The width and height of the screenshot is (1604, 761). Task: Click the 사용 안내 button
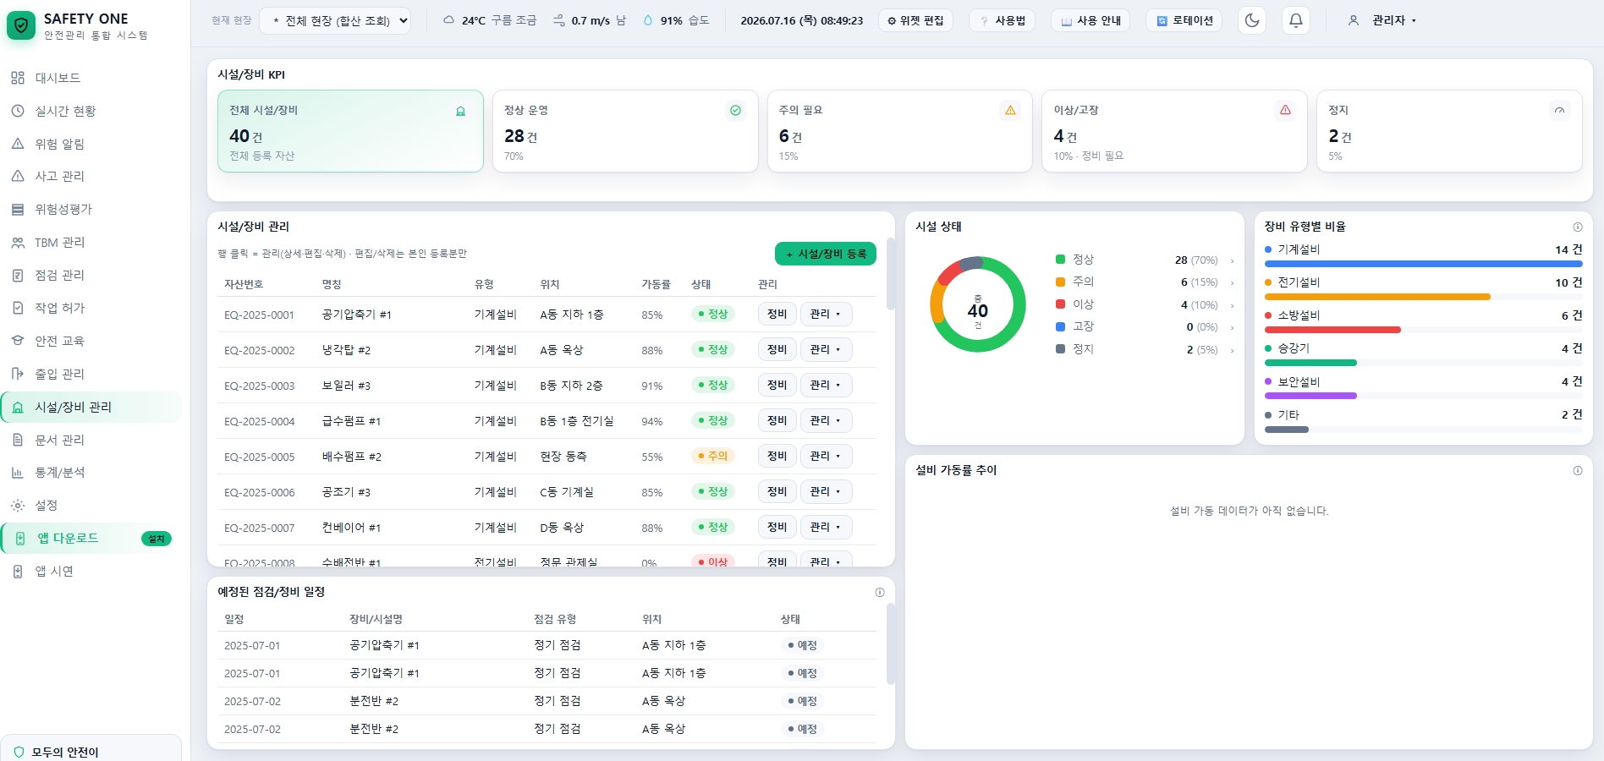[1090, 20]
